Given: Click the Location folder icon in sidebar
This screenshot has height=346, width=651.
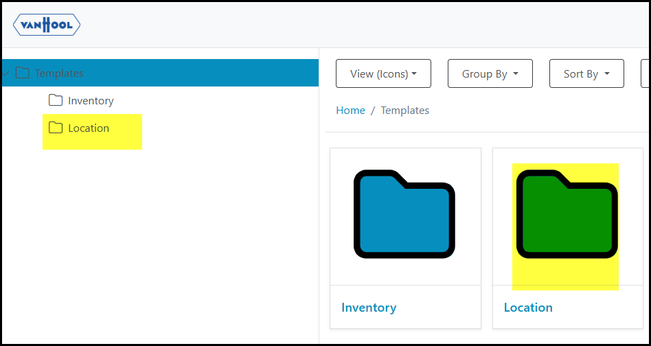Looking at the screenshot, I should click(56, 128).
